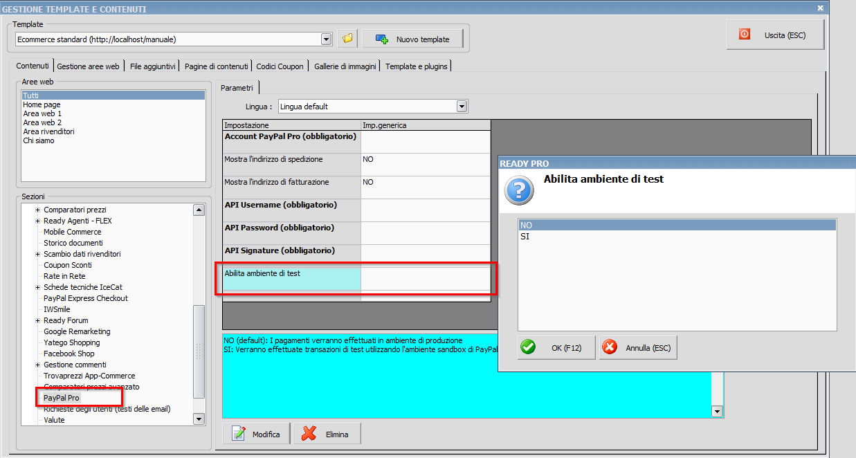Screen dimensions: 856x458
Task: Click API Username (obbligatorio) row
Action: click(x=356, y=210)
